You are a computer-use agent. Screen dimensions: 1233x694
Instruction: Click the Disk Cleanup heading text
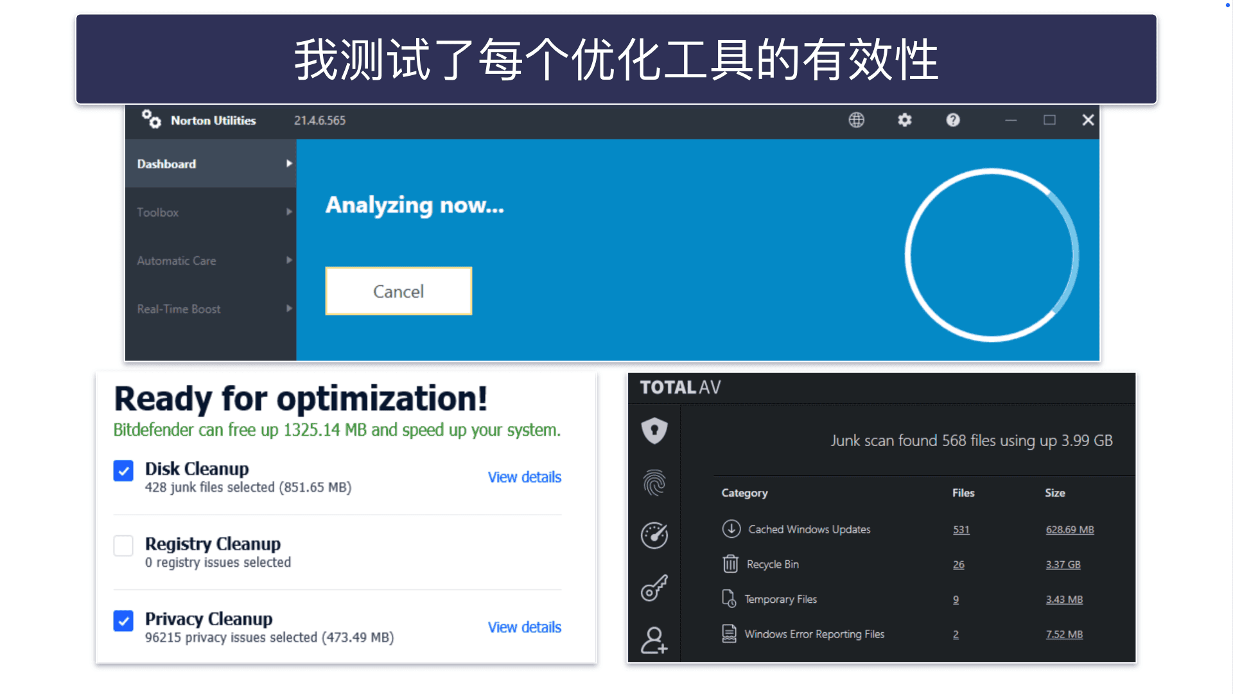pos(197,468)
